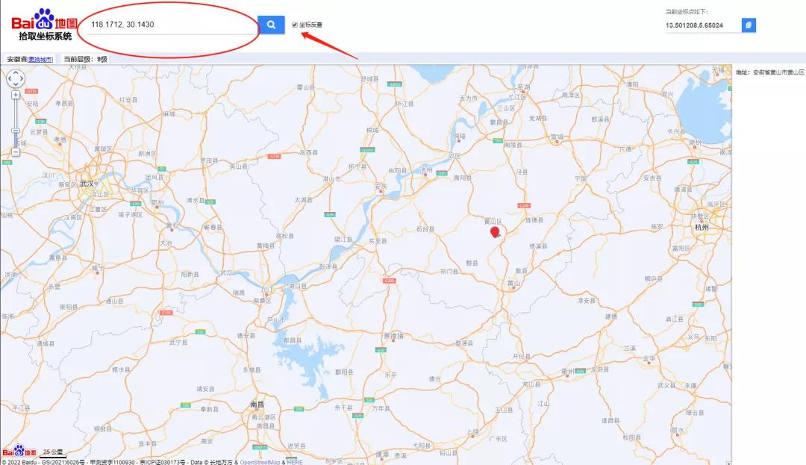This screenshot has height=465, width=806.
Task: Click the zoom level slider handle
Action: (x=16, y=131)
